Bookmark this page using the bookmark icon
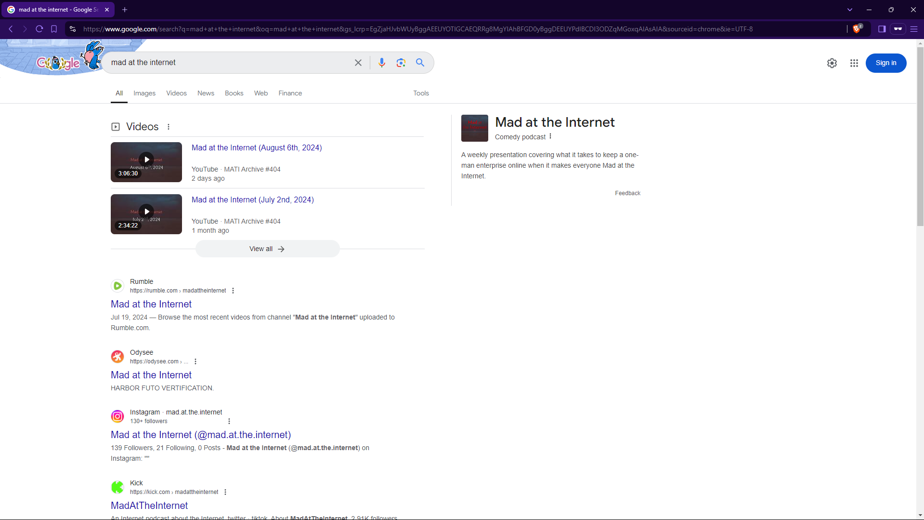The image size is (924, 520). click(x=54, y=29)
